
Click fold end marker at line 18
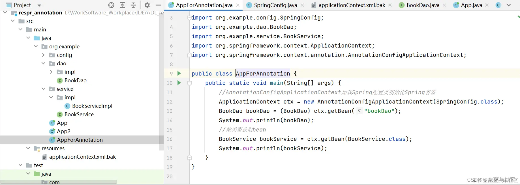point(189,158)
